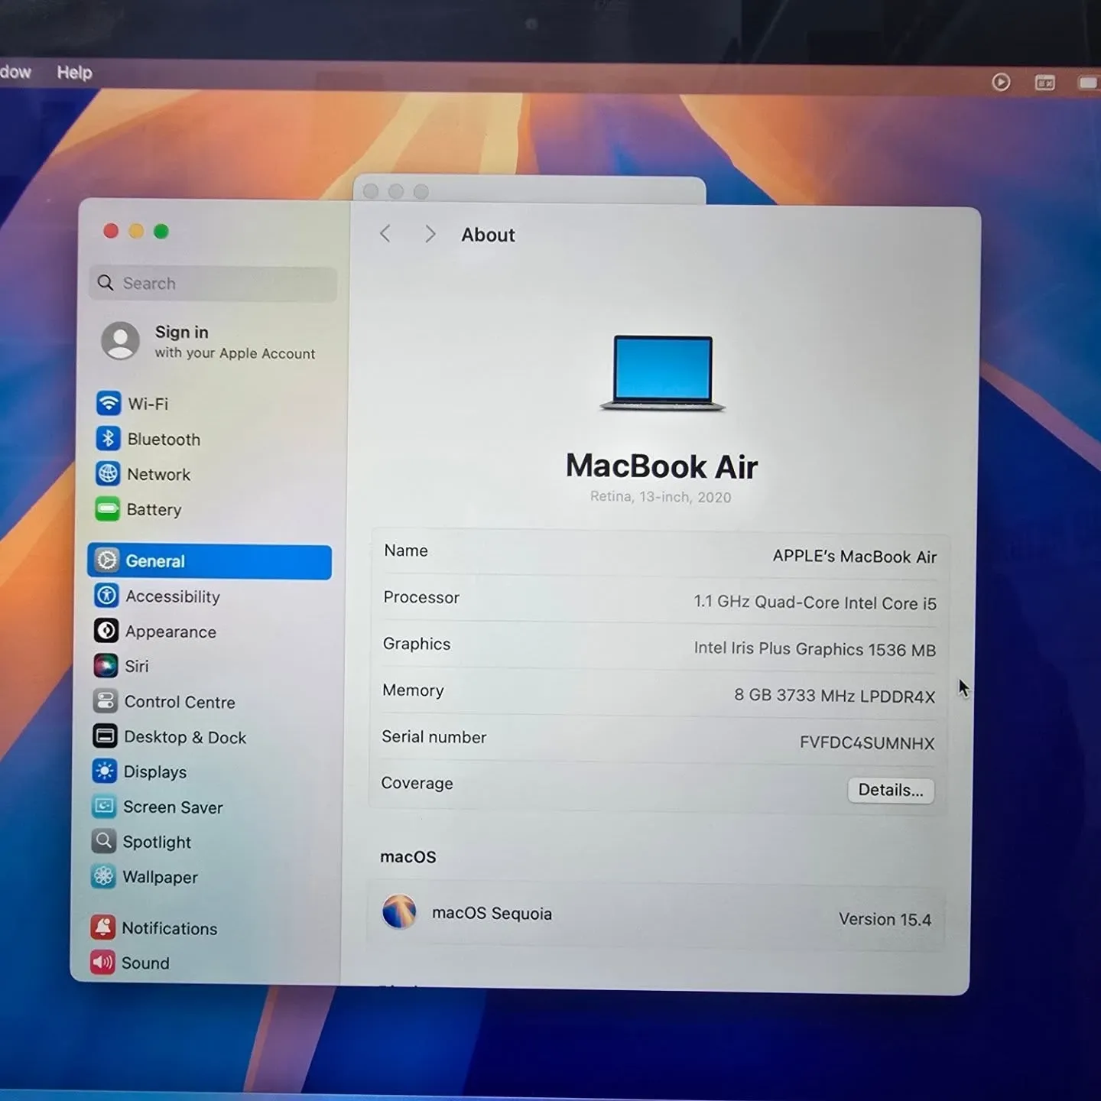Click the Desktop & Dock icon
This screenshot has width=1101, height=1101.
tap(105, 736)
